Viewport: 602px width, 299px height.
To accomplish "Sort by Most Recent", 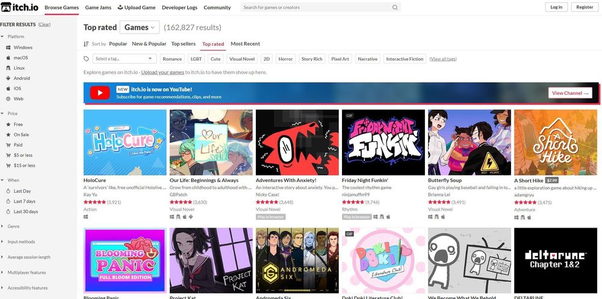I will click(246, 44).
